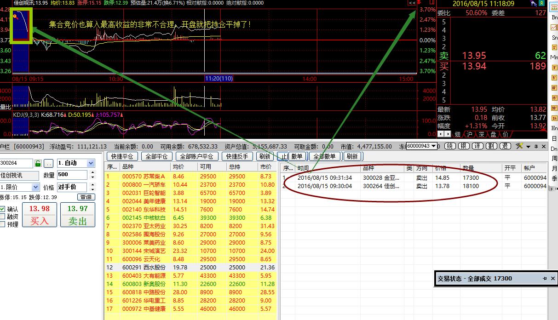The height and width of the screenshot is (320, 558).
Task: Enable the 预埋 pre-order checkbox
Action: [x=3, y=224]
